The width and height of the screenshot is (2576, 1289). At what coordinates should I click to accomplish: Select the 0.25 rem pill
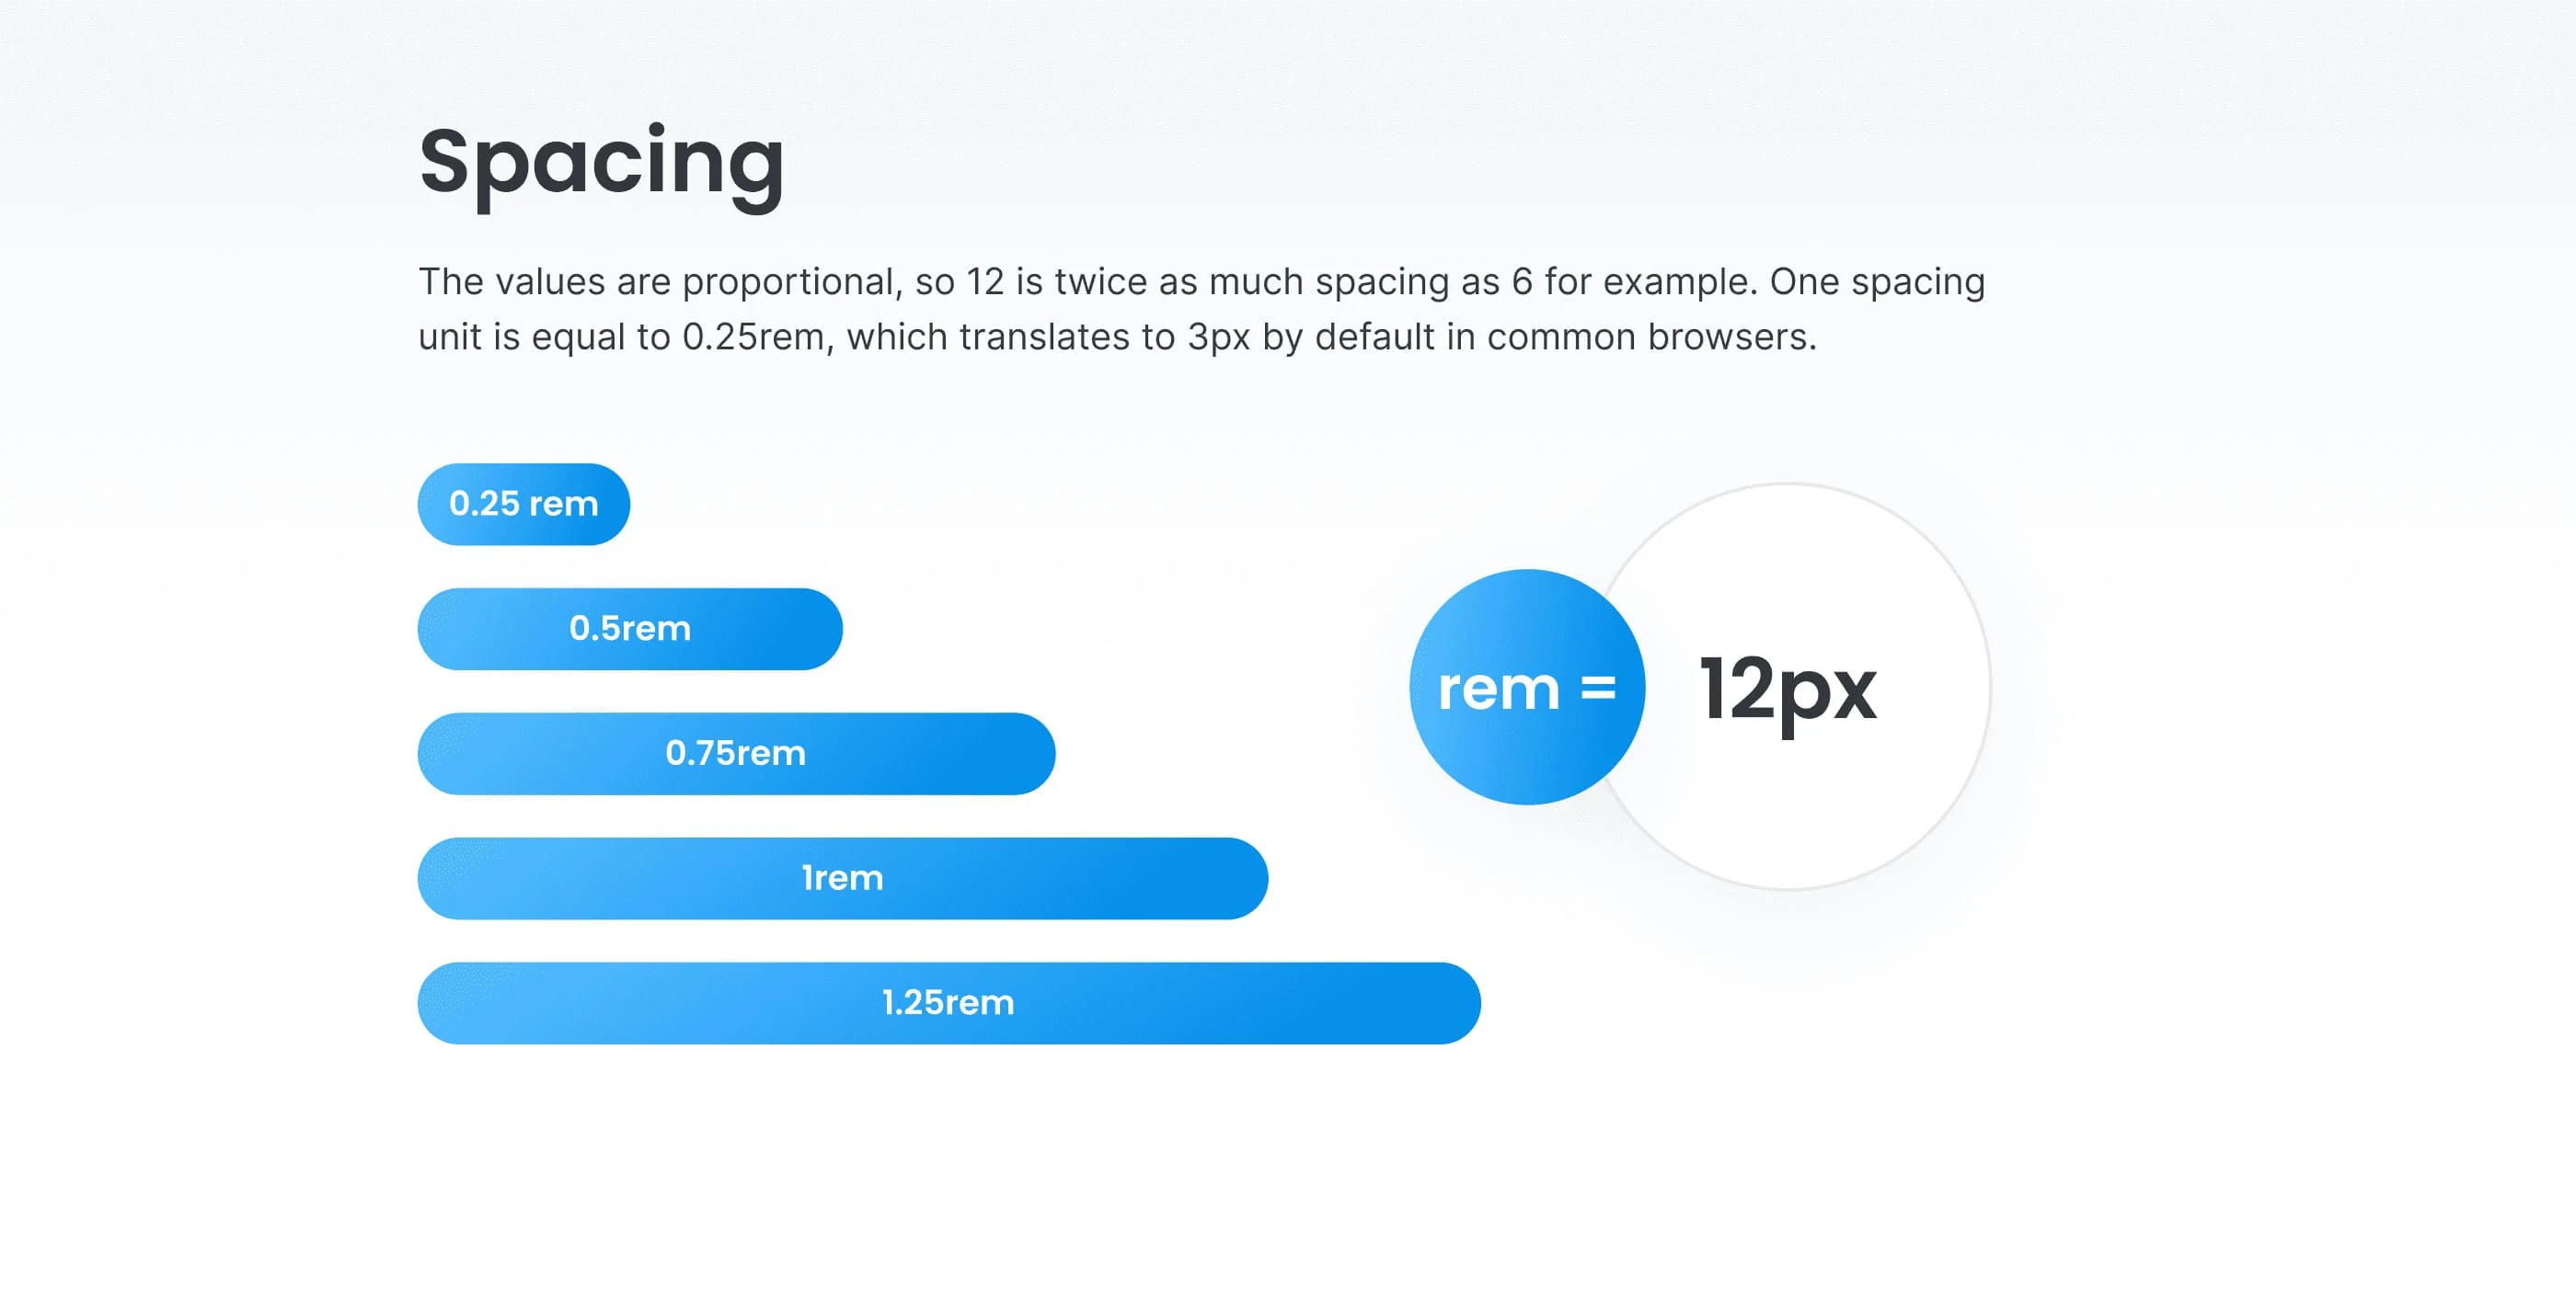524,504
